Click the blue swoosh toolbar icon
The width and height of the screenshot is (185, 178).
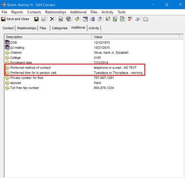tap(137, 19)
